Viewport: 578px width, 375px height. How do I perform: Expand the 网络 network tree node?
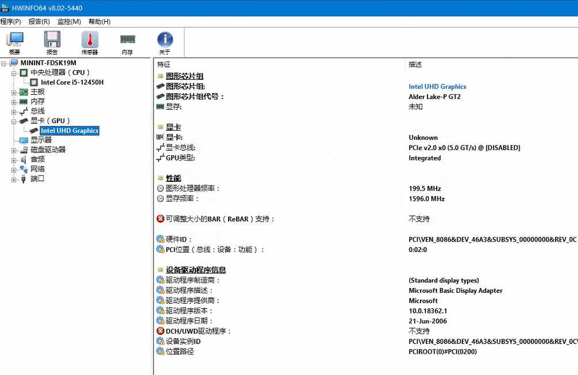[x=14, y=169]
